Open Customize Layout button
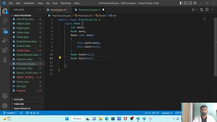Viewport: 217px width, 122px height. 195,3
